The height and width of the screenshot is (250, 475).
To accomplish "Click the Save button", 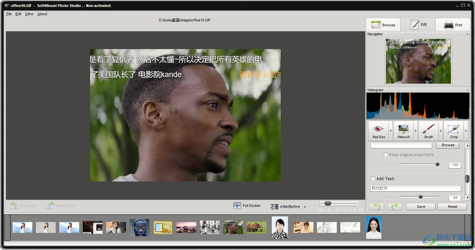I will (420, 206).
